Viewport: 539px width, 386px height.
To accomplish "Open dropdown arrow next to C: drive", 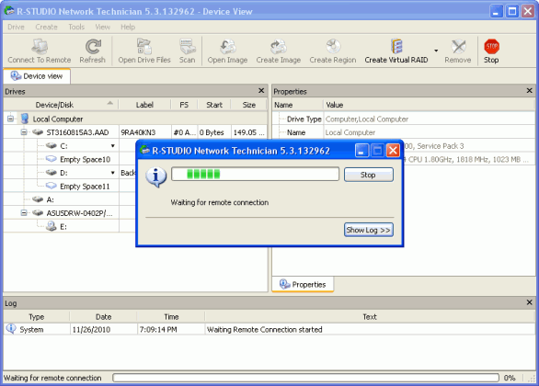I will point(113,146).
